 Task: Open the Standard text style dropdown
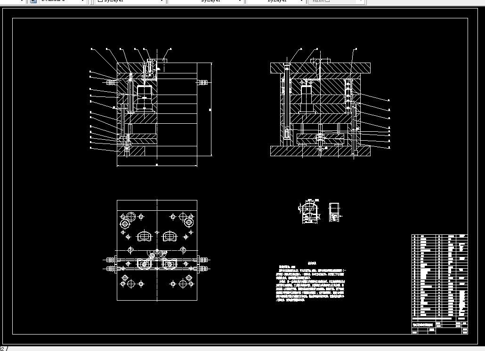coord(62,1)
